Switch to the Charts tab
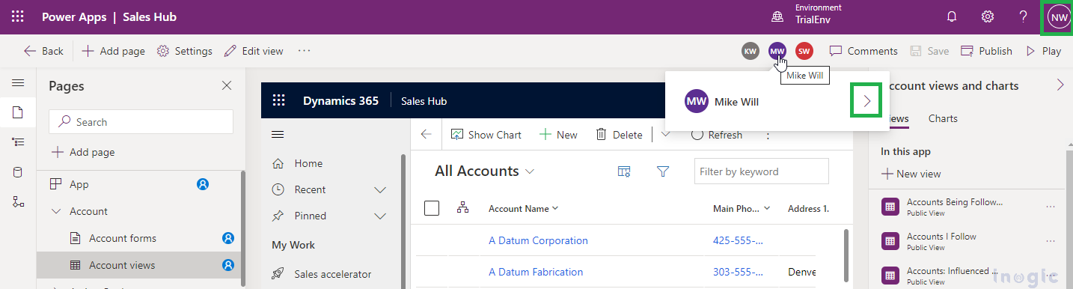The image size is (1073, 289). pos(943,118)
